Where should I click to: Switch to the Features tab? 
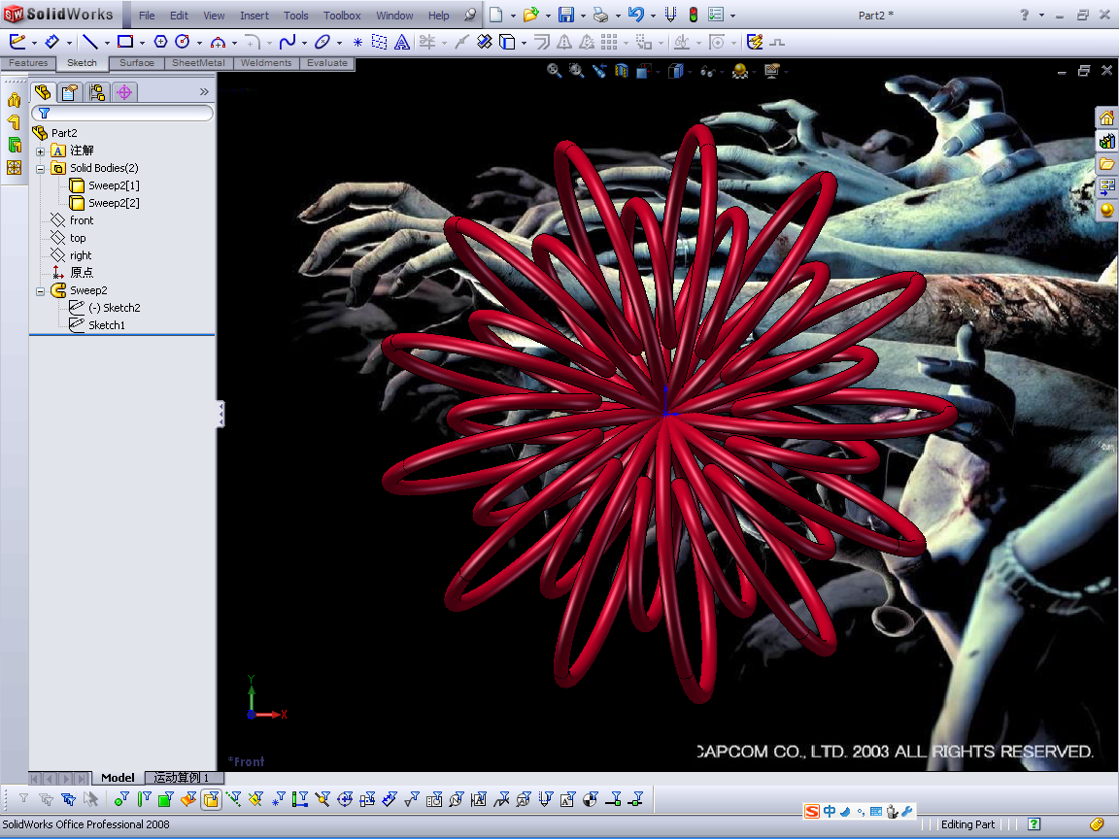(27, 62)
